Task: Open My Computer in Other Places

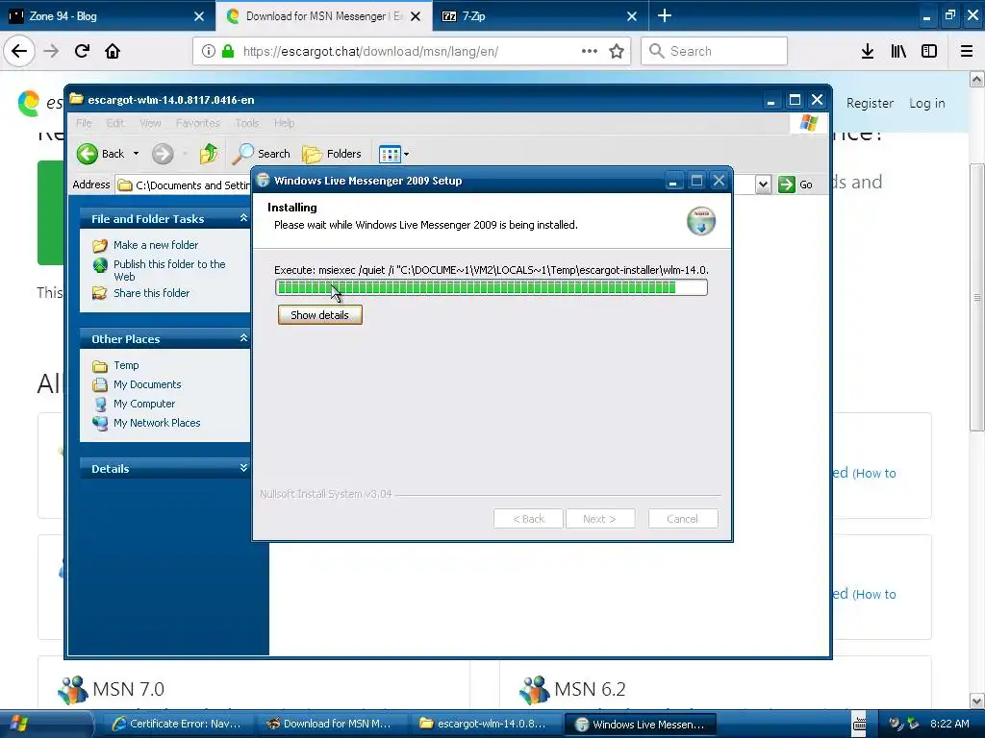Action: tap(144, 404)
